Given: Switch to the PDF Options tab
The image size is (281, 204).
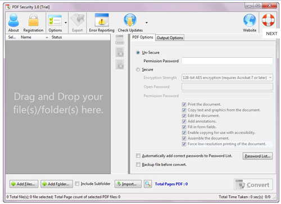Looking at the screenshot, I should (143, 37).
